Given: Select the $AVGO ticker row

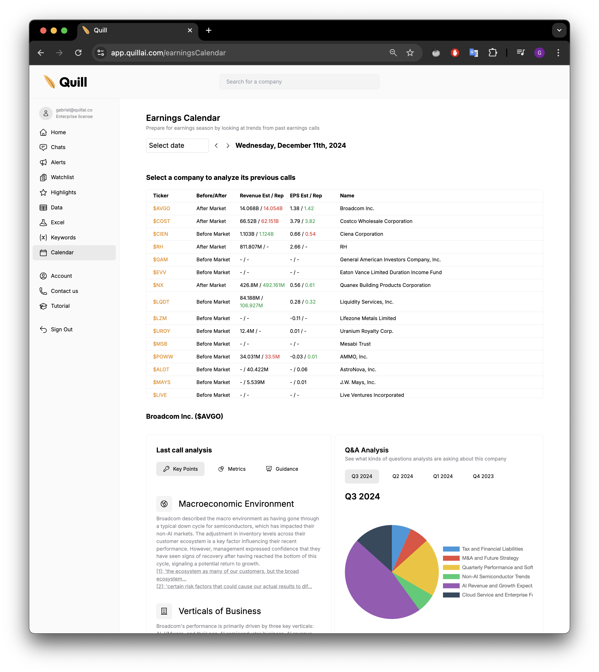Looking at the screenshot, I should click(x=344, y=209).
